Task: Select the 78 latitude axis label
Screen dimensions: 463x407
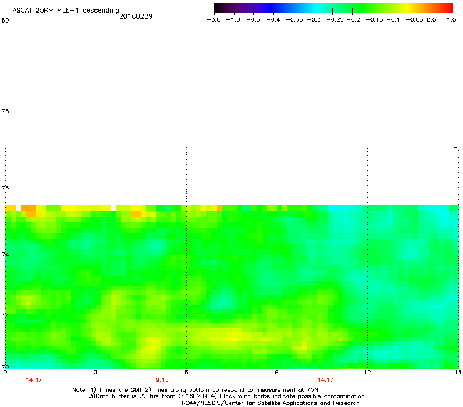Action: pyautogui.click(x=5, y=111)
